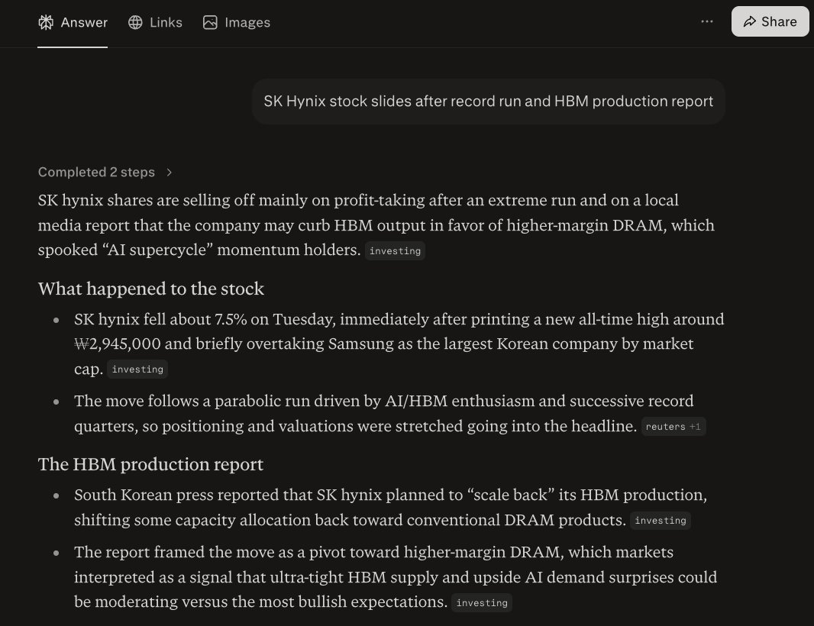The width and height of the screenshot is (814, 626).
Task: Click the picture icon beside Images
Action: (210, 22)
